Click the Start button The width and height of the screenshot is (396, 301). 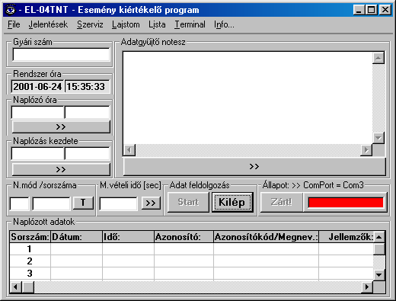click(188, 202)
